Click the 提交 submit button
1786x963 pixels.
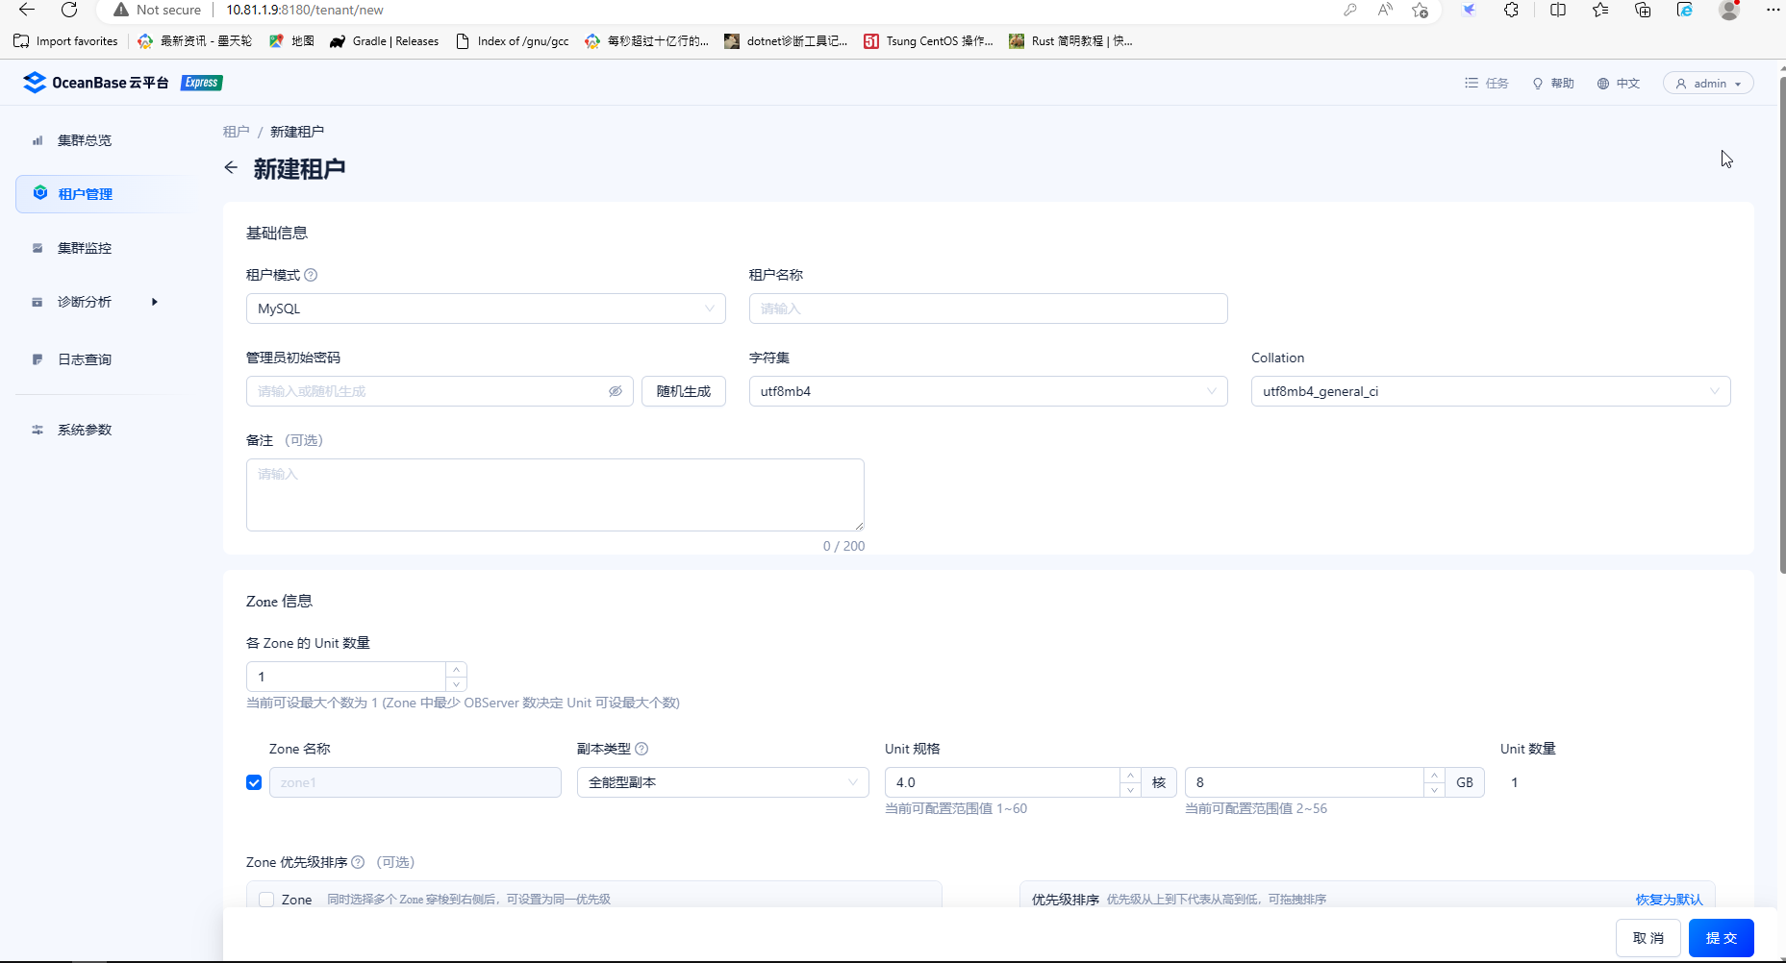(x=1722, y=938)
